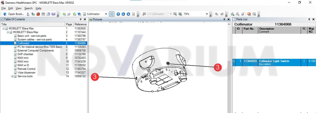Viewport: 316px width, 113px height.
Task: Go back with the green left arrow
Action: [x=64, y=14]
